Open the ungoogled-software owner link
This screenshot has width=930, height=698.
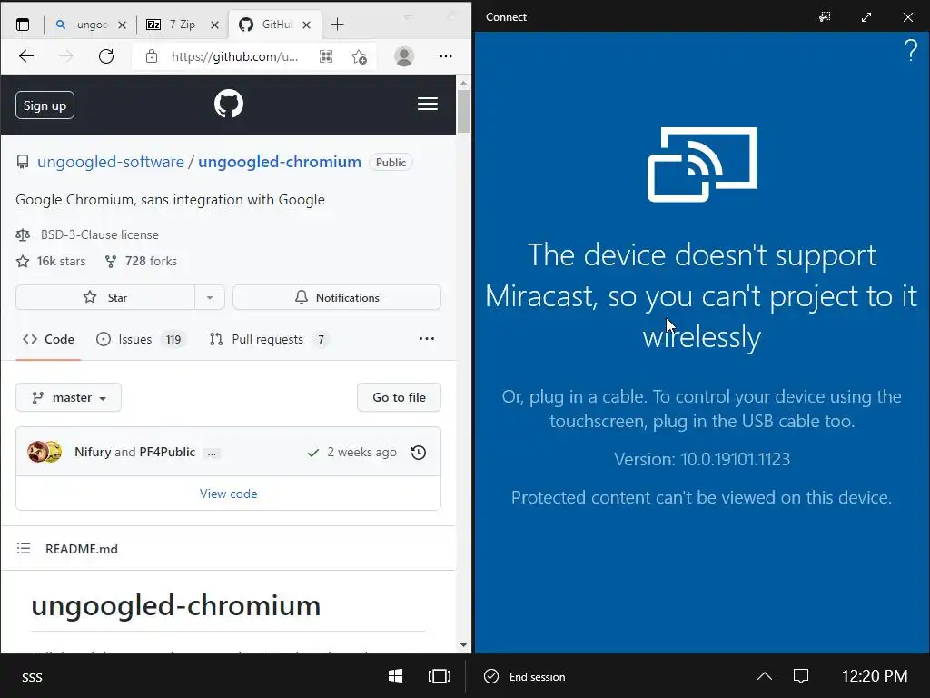111,162
